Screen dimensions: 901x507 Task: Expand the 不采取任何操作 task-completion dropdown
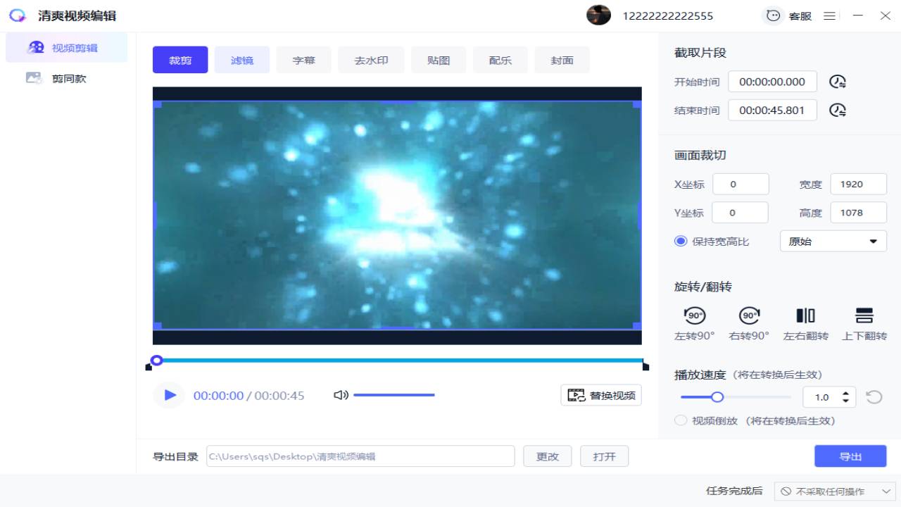(x=835, y=491)
